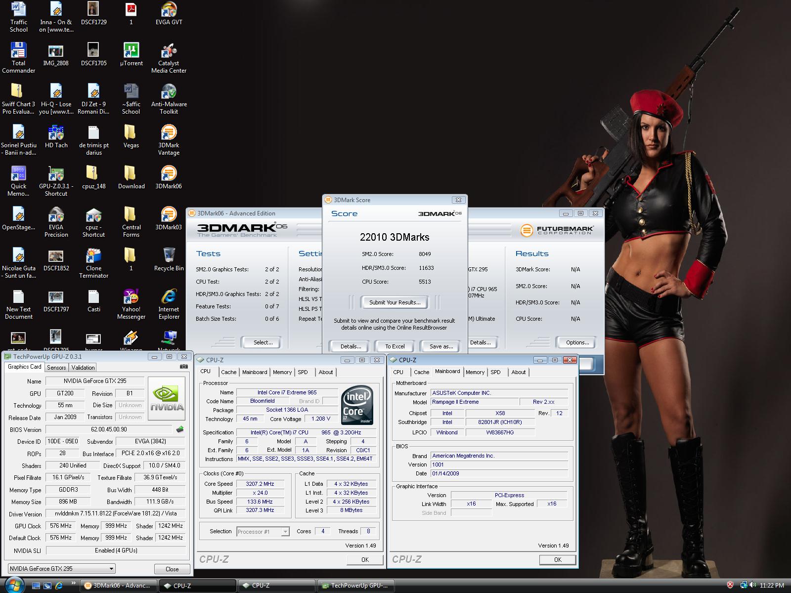The height and width of the screenshot is (593, 791).
Task: Open Memory tab in right CPU-Z window
Action: [x=475, y=372]
